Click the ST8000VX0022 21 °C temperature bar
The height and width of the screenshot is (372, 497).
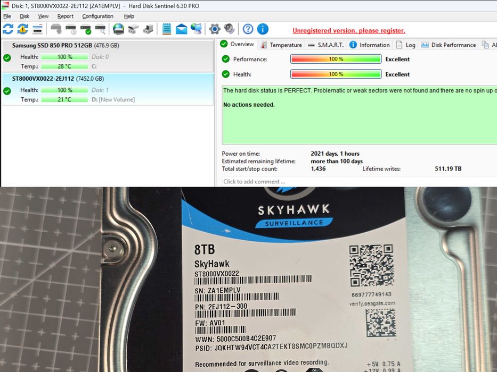coord(64,100)
